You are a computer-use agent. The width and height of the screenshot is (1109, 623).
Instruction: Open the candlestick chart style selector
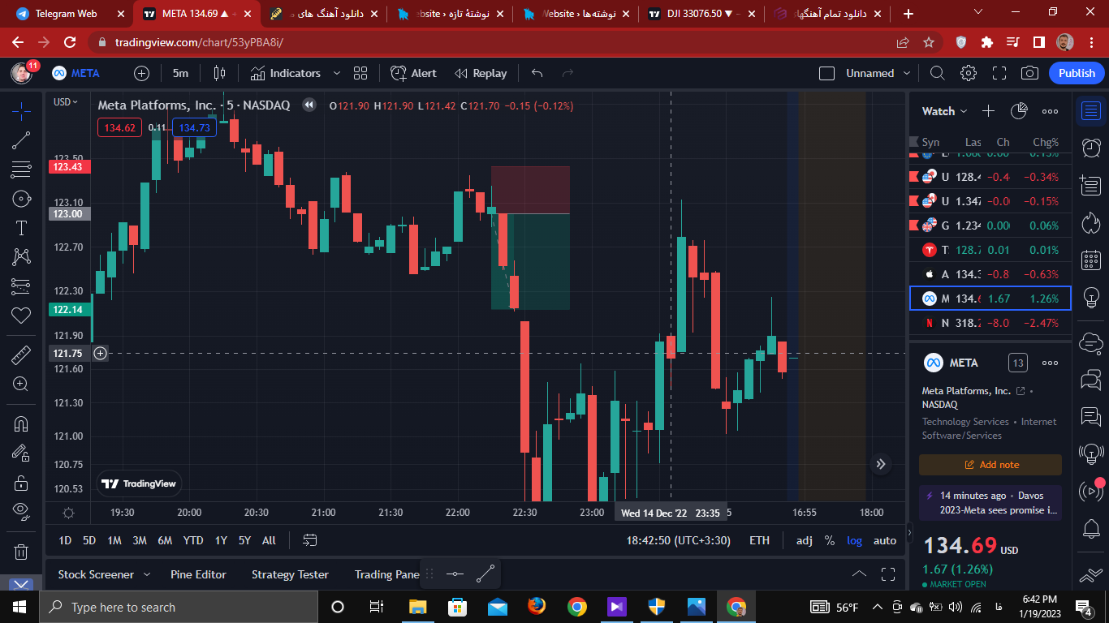coord(219,73)
